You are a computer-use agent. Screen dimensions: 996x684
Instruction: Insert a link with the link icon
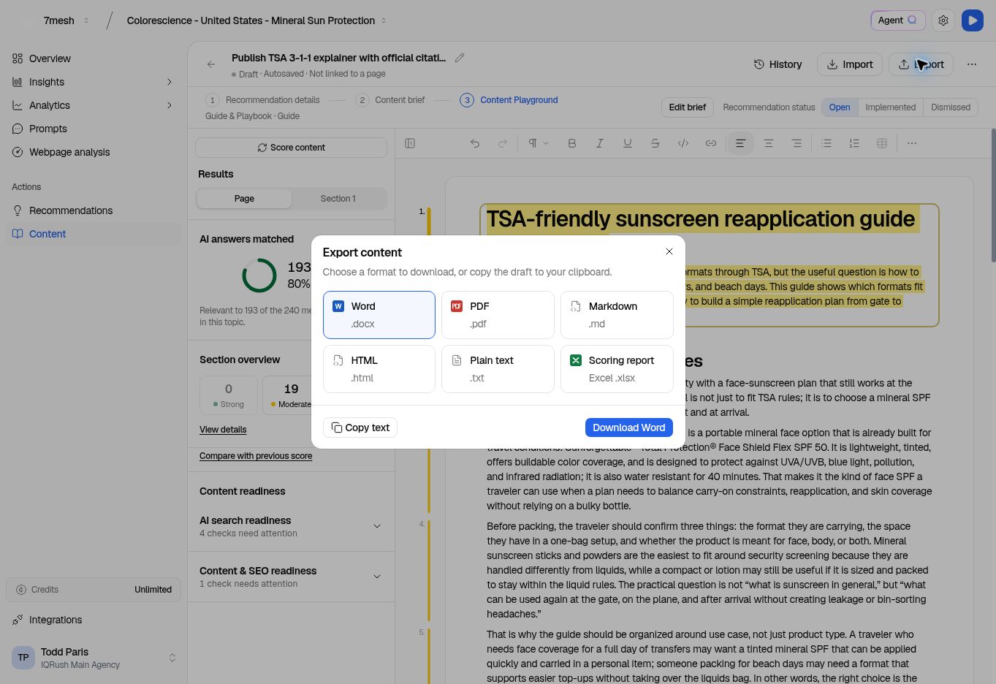[x=711, y=143]
